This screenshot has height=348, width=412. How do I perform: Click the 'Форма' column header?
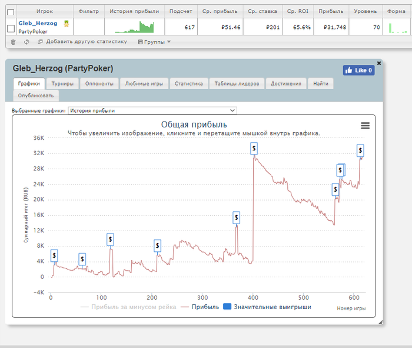(x=396, y=11)
